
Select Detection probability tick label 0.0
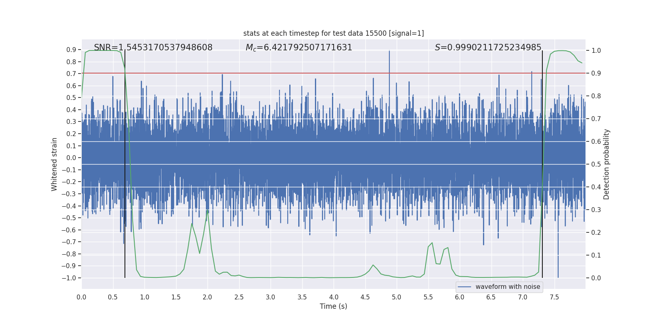click(x=596, y=278)
